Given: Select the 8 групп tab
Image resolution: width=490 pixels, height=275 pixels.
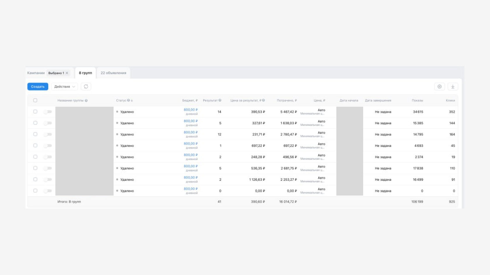Looking at the screenshot, I should click(85, 73).
